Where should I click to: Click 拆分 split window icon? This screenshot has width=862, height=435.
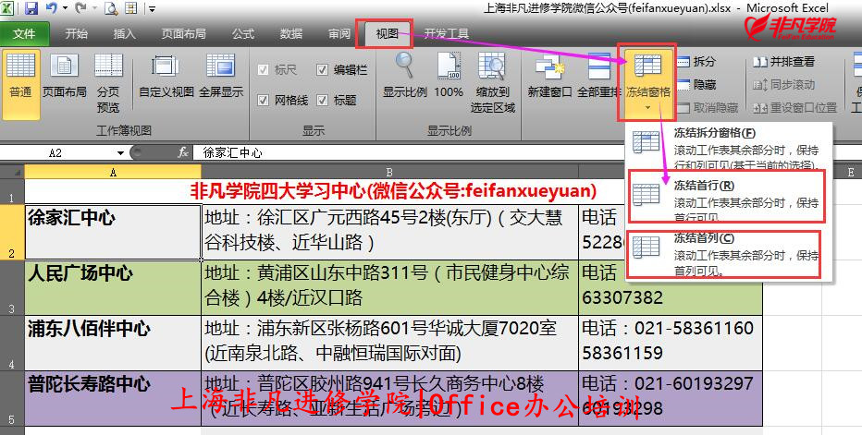(696, 62)
